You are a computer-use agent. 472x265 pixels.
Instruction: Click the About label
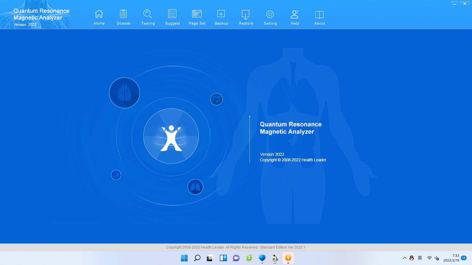click(x=320, y=24)
